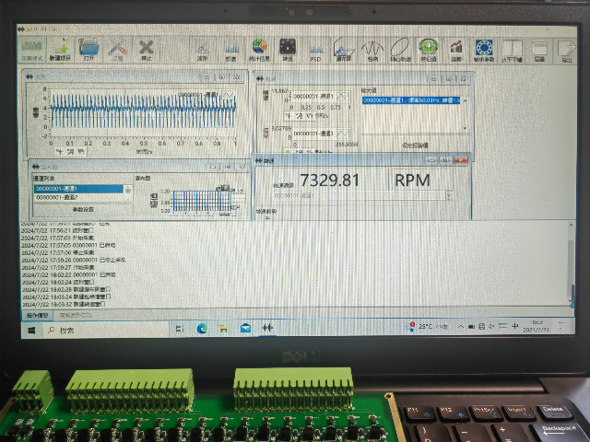The width and height of the screenshot is (590, 442).
Task: Open the waterfall plot (瀑布图) tool
Action: [344, 49]
